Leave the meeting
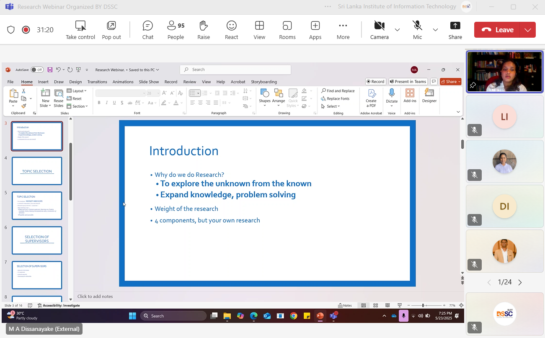The width and height of the screenshot is (545, 338). (498, 30)
